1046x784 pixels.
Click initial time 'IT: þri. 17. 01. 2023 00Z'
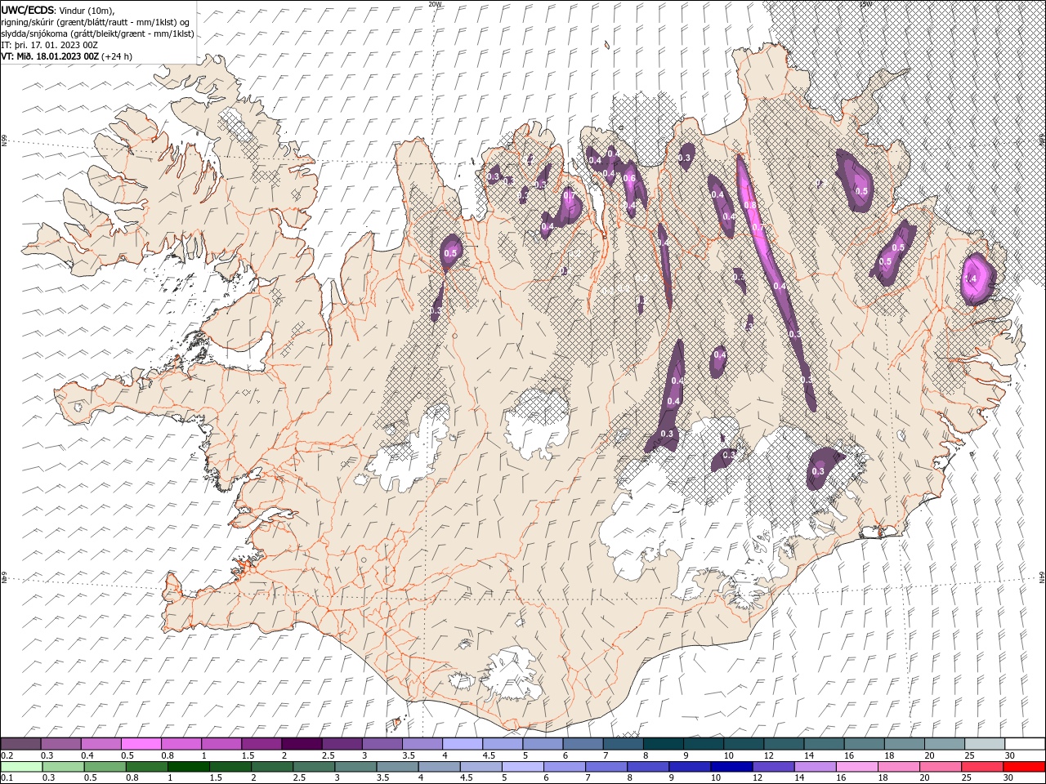click(x=50, y=45)
